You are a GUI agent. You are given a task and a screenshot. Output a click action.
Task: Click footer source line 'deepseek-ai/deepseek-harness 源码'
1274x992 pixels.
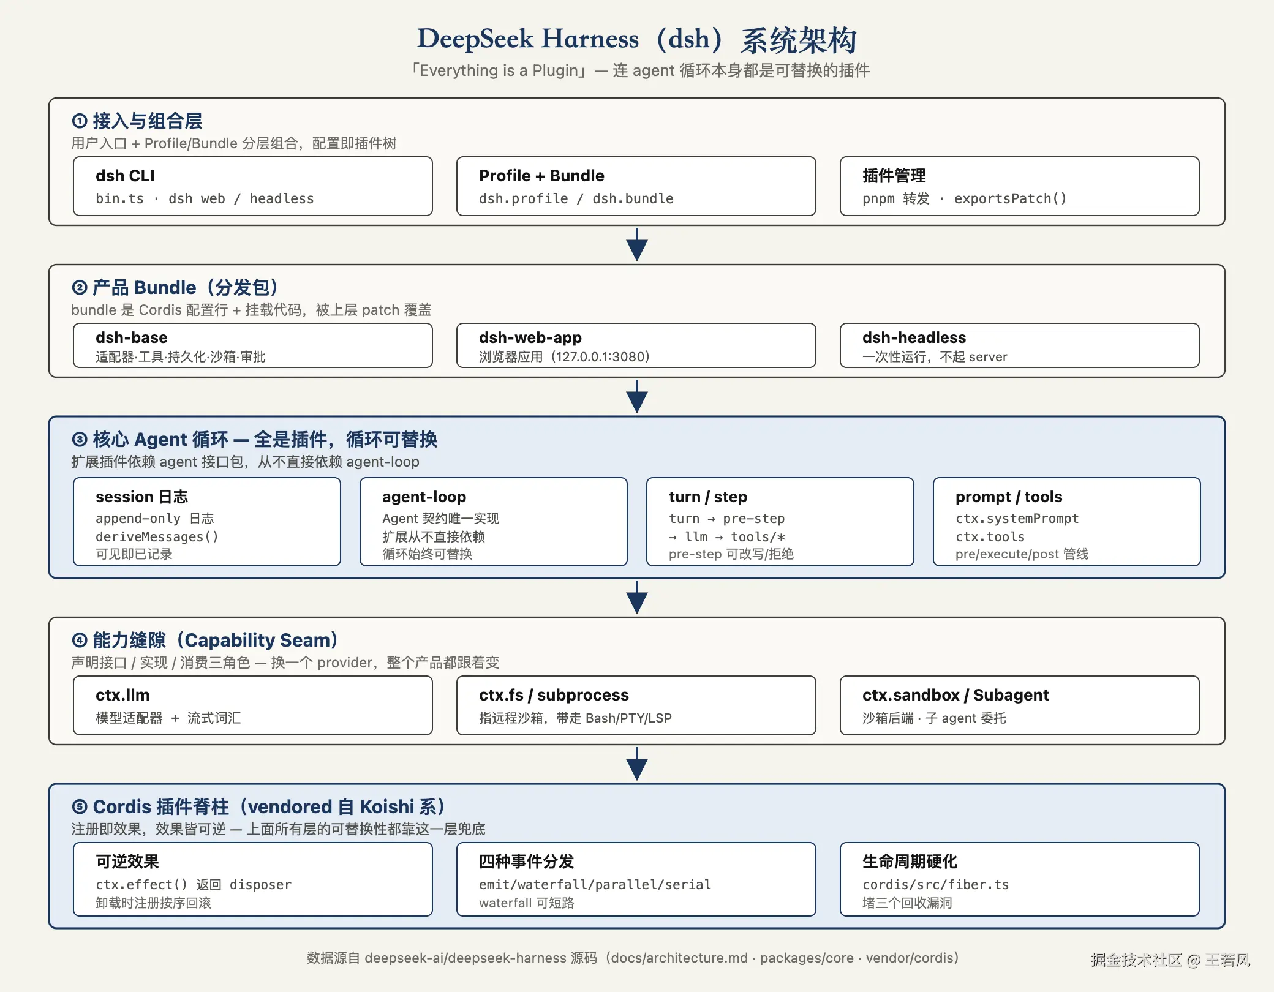[481, 958]
